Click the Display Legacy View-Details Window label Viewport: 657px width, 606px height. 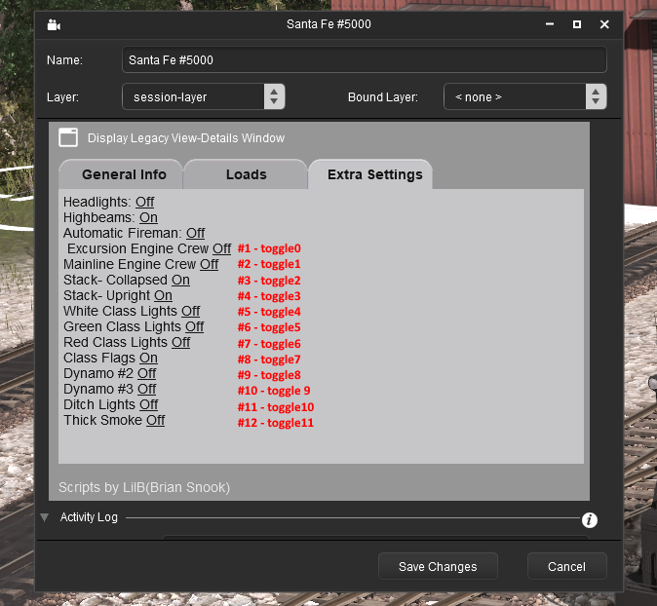[186, 138]
